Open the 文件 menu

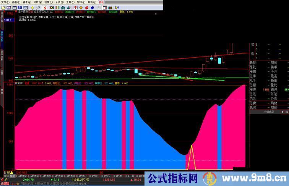pos(5,2)
